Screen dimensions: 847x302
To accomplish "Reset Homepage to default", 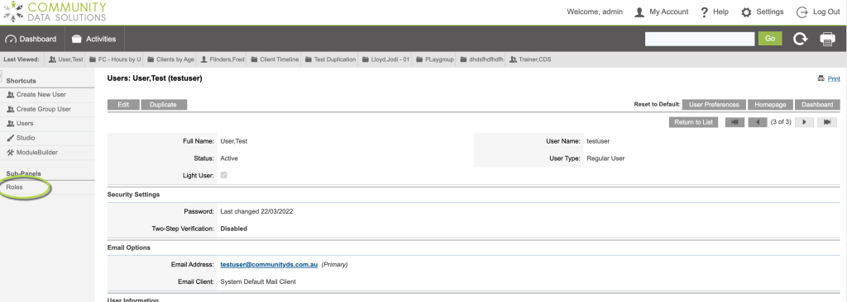I will [x=770, y=105].
